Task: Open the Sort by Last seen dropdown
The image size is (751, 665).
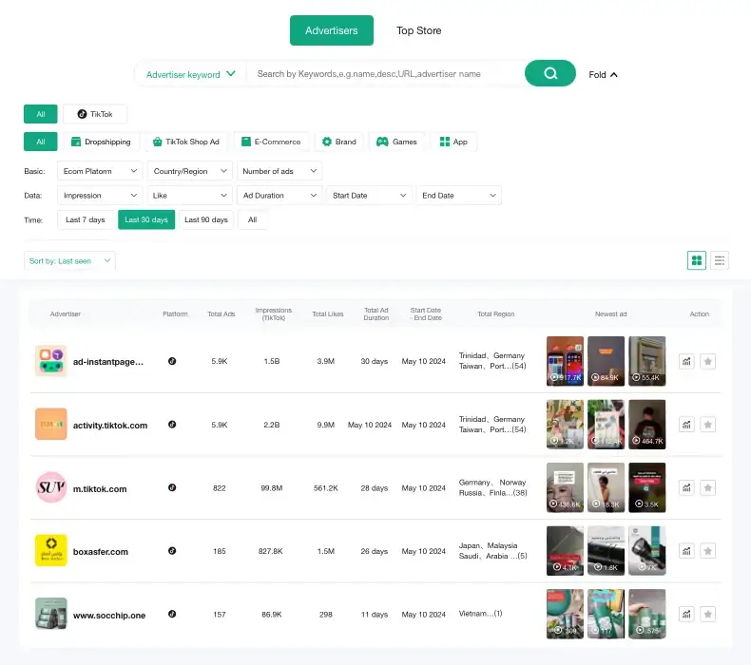Action: coord(69,260)
